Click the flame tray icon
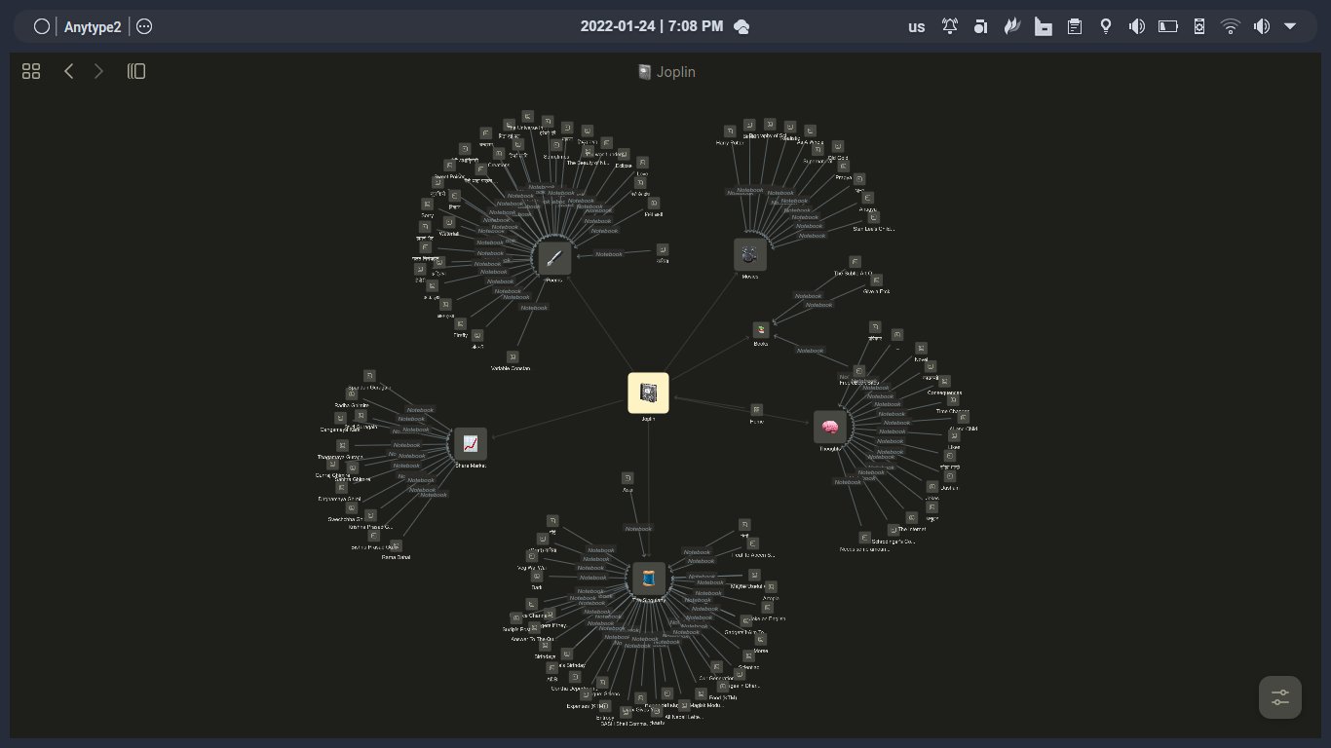1331x748 pixels. click(1012, 26)
